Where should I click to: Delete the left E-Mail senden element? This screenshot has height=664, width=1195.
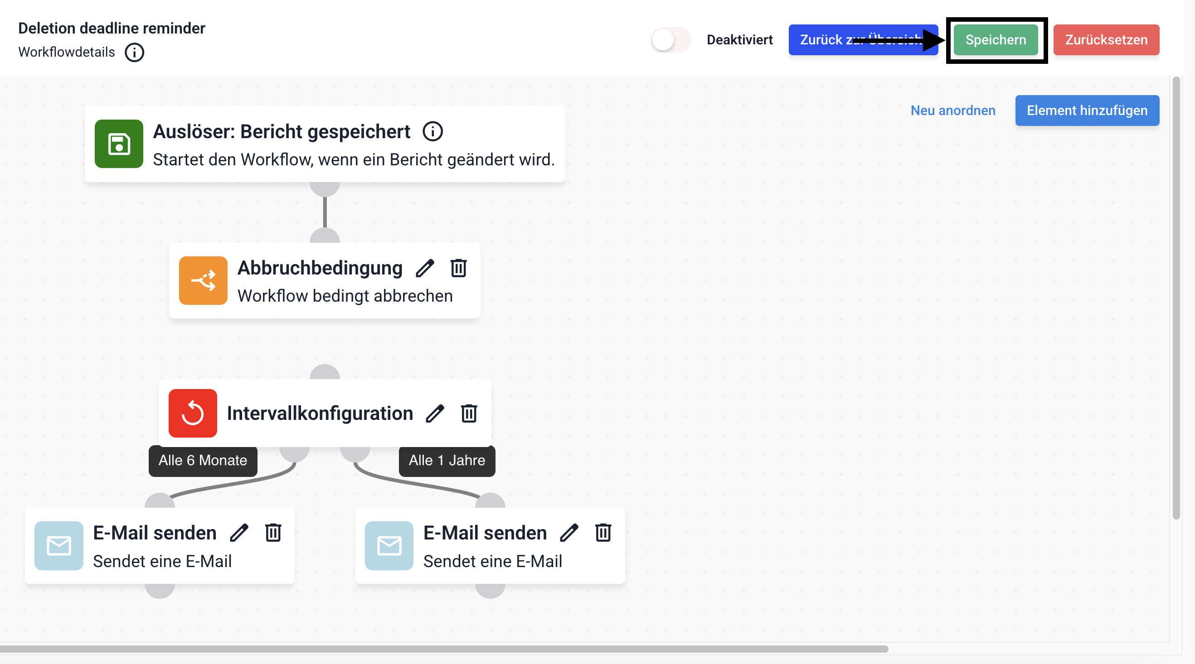tap(273, 533)
